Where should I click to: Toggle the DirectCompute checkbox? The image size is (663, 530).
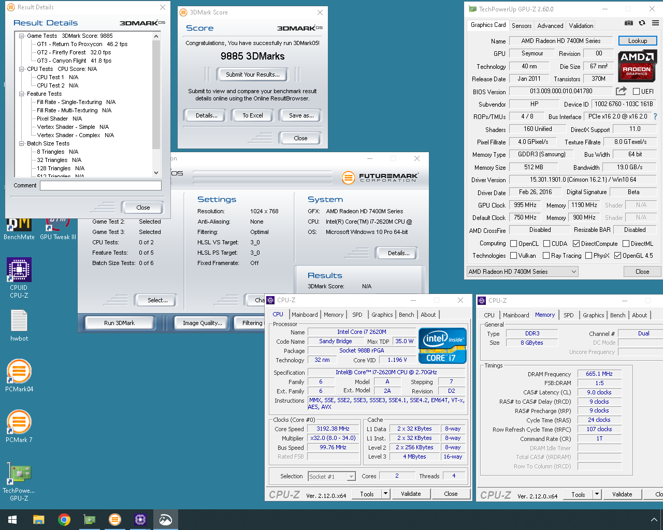[x=576, y=244]
